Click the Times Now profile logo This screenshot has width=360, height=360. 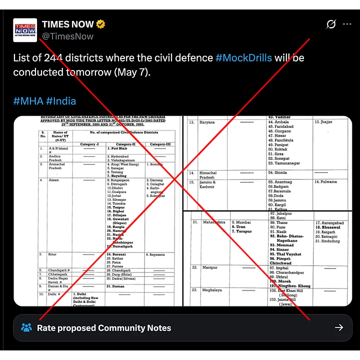tap(25, 30)
